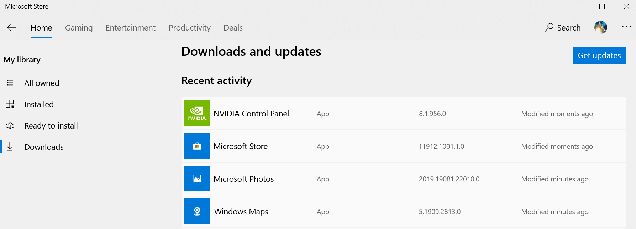Click the All owned grid icon
636x229 pixels.
point(10,83)
